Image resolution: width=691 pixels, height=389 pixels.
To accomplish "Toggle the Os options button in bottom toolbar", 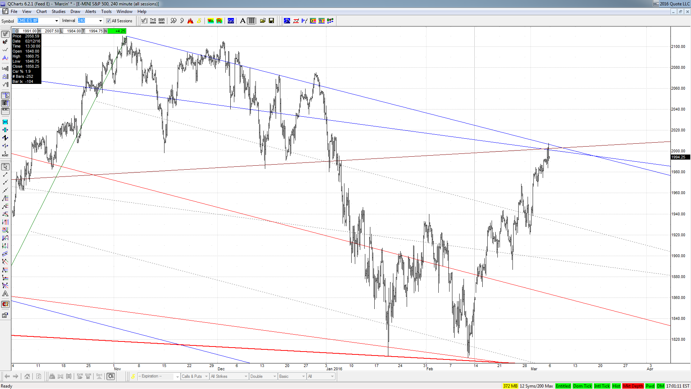I will point(111,376).
